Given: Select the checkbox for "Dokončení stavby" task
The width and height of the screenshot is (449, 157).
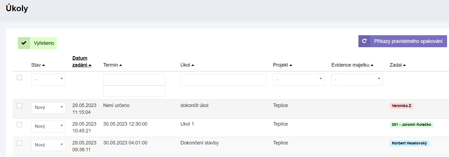Looking at the screenshot, I should tap(19, 143).
